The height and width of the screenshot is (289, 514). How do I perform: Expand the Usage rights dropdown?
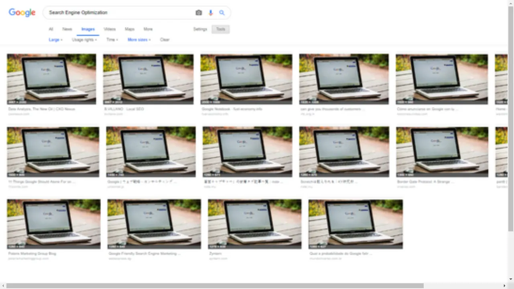84,40
